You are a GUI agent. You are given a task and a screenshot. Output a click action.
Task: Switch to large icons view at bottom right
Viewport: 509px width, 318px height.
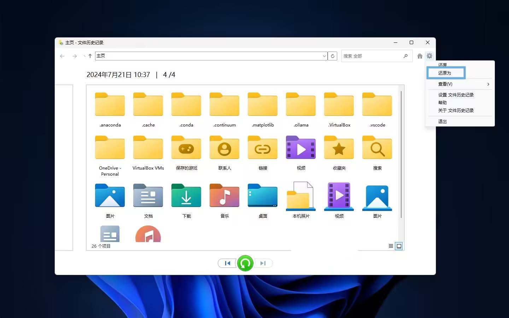pyautogui.click(x=399, y=246)
